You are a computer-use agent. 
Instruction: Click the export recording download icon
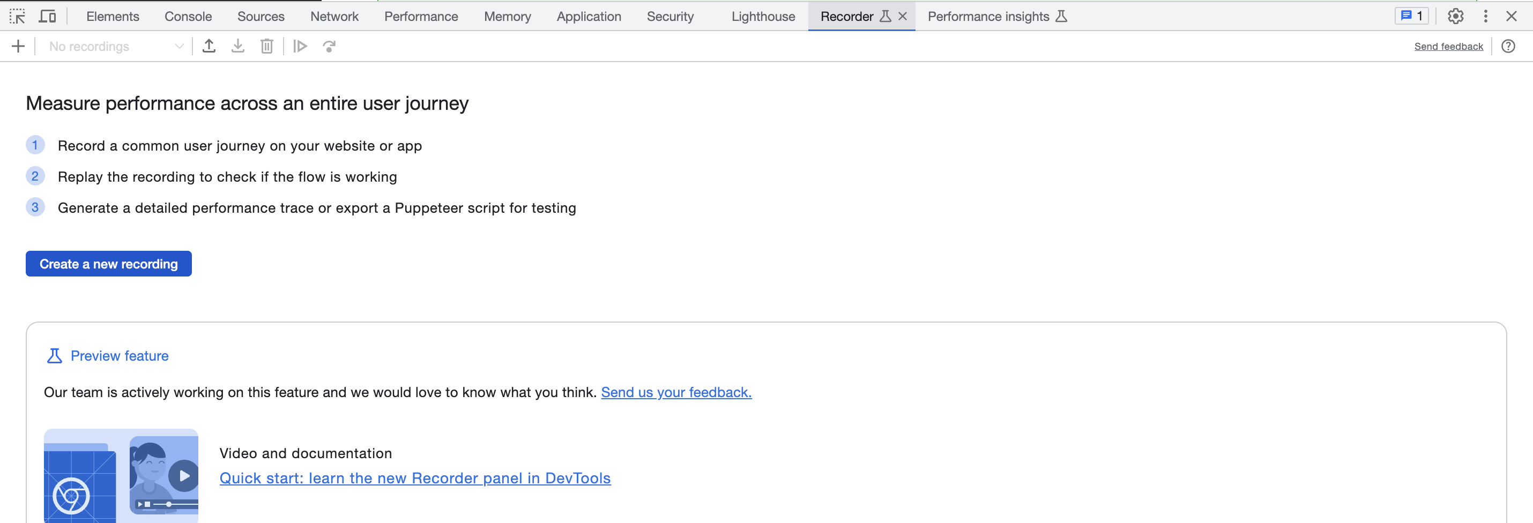tap(238, 47)
